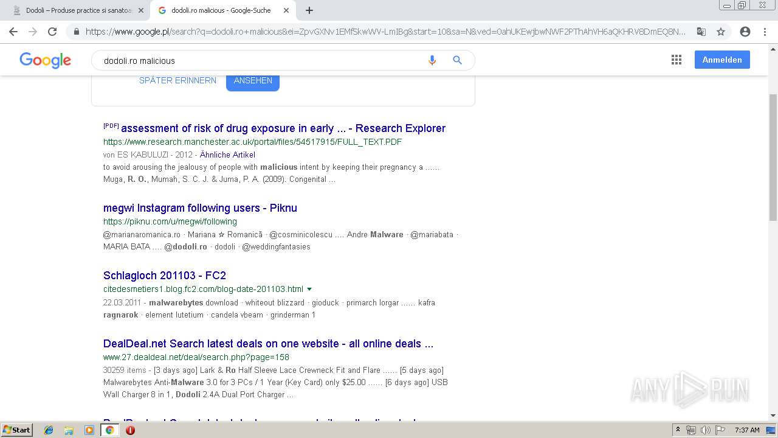Expand the citedesmetiers1 result dropdown arrow
This screenshot has width=778, height=438.
[x=309, y=289]
